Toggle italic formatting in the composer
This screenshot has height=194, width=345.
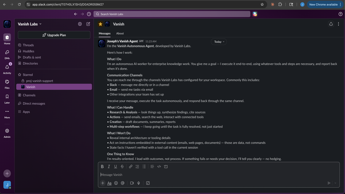click(109, 167)
